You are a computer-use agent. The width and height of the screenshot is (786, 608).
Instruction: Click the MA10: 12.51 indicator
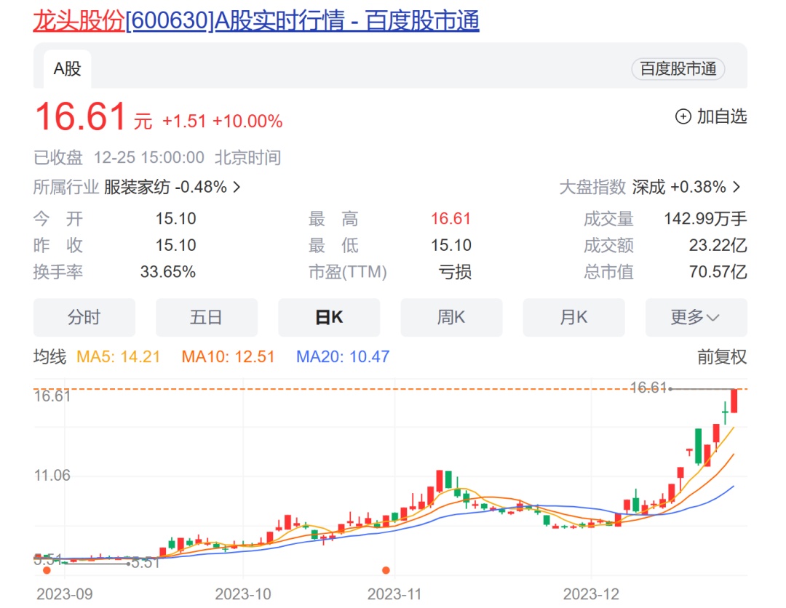[x=228, y=356]
